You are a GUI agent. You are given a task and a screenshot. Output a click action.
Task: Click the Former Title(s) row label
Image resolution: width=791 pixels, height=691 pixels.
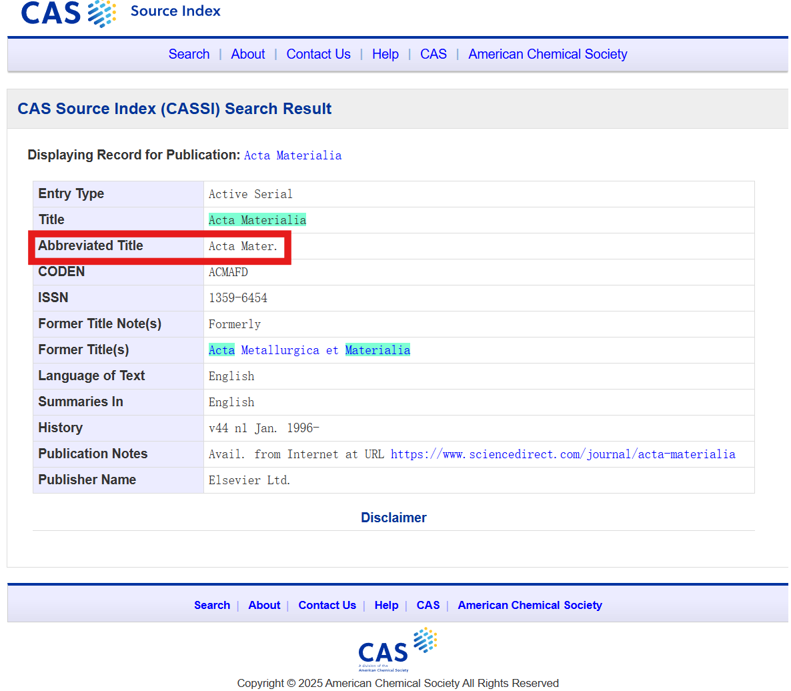84,350
